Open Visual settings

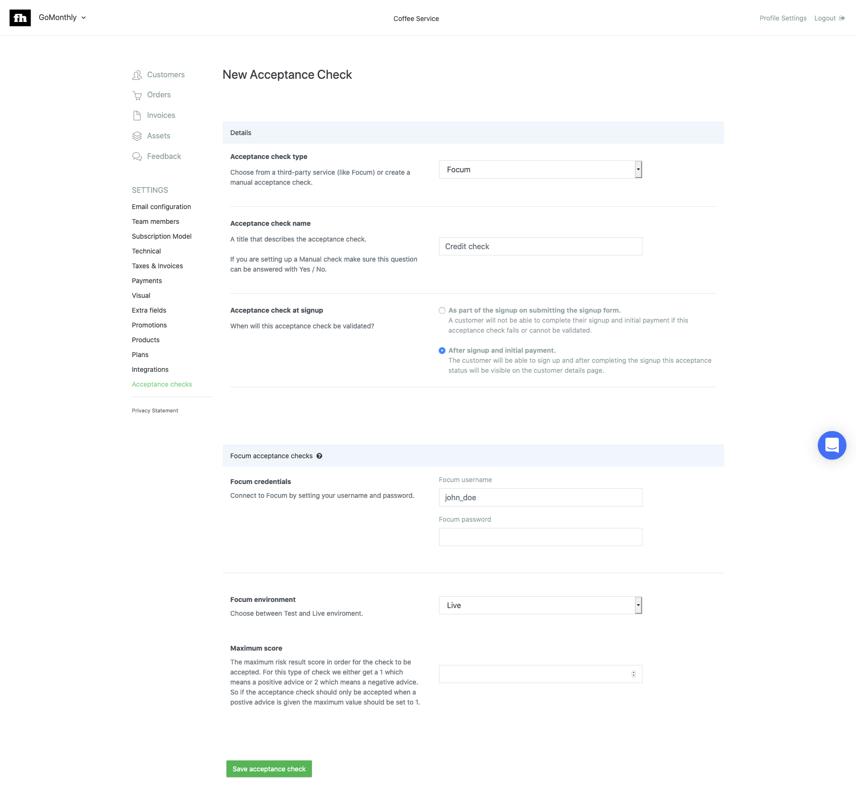[x=141, y=295]
